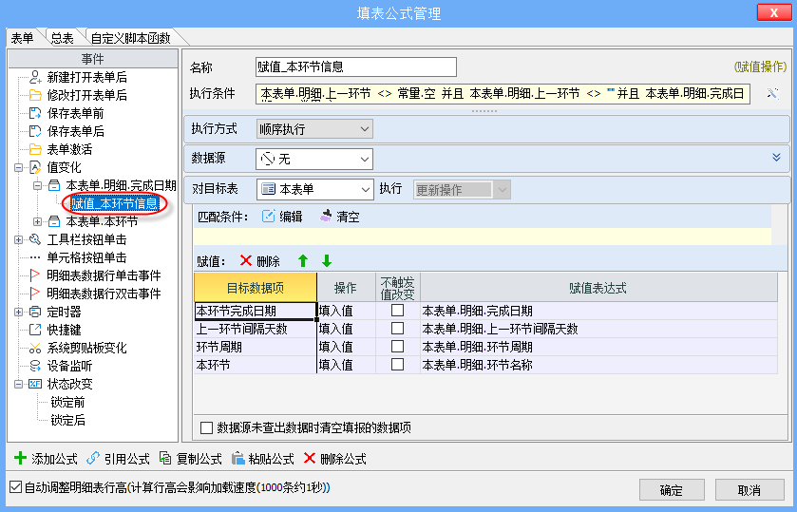797x512 pixels.
Task: Click the 表单激活 folder icon
Action: click(35, 149)
